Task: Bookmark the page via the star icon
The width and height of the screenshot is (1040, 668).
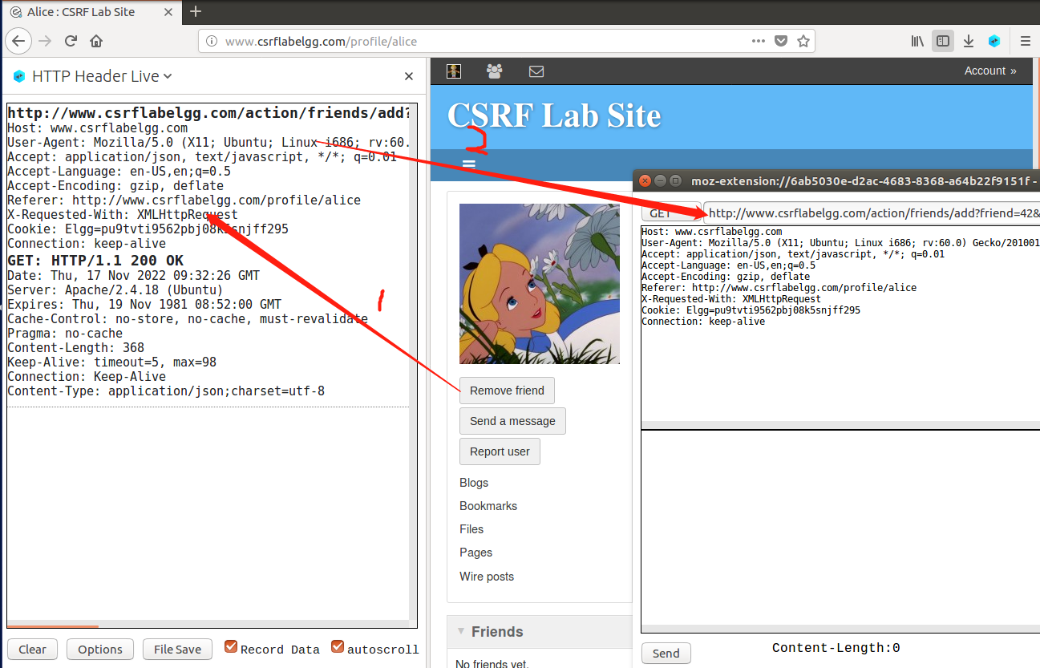Action: (x=803, y=40)
